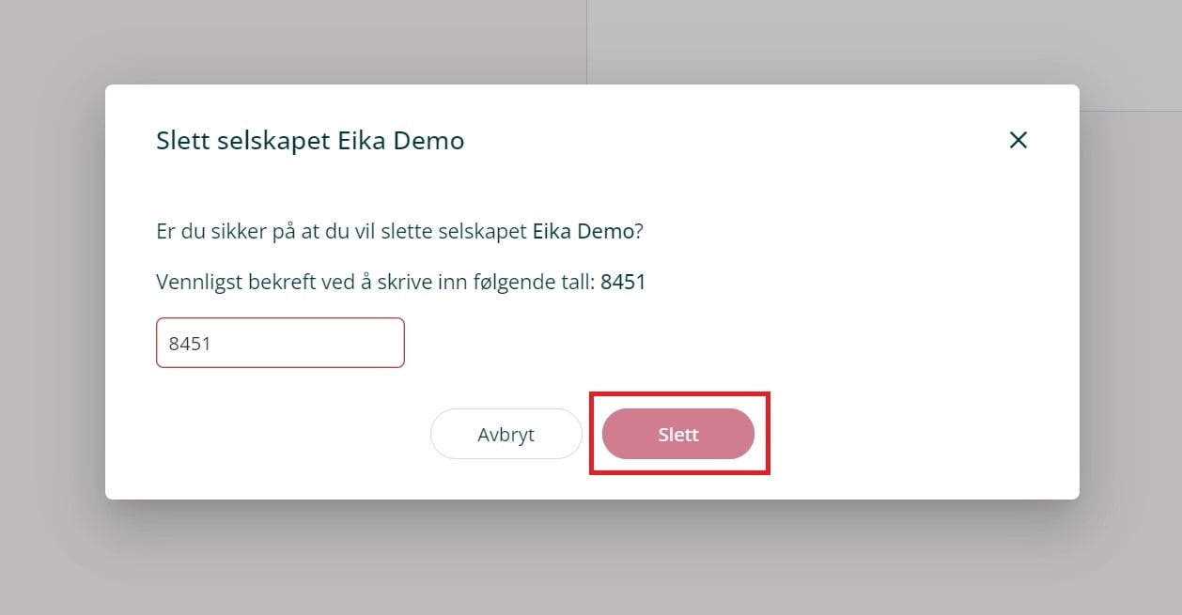Confirm deletion with the Slett button
This screenshot has height=615, width=1182.
[677, 435]
